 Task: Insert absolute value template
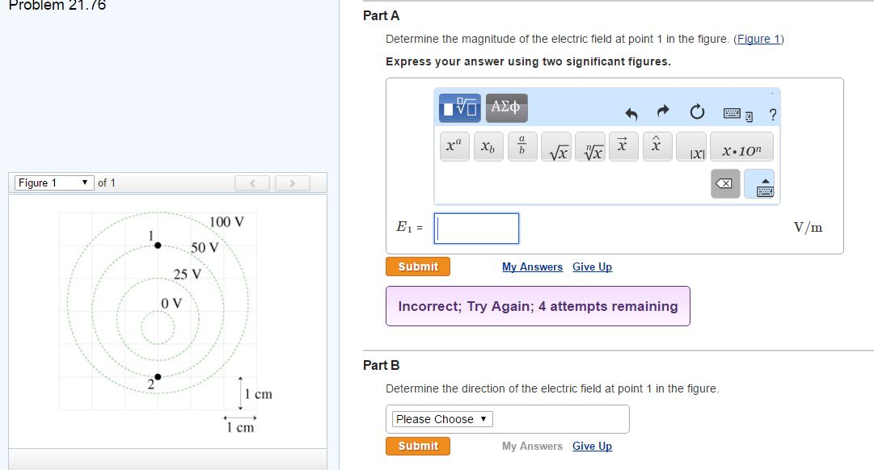tap(691, 146)
